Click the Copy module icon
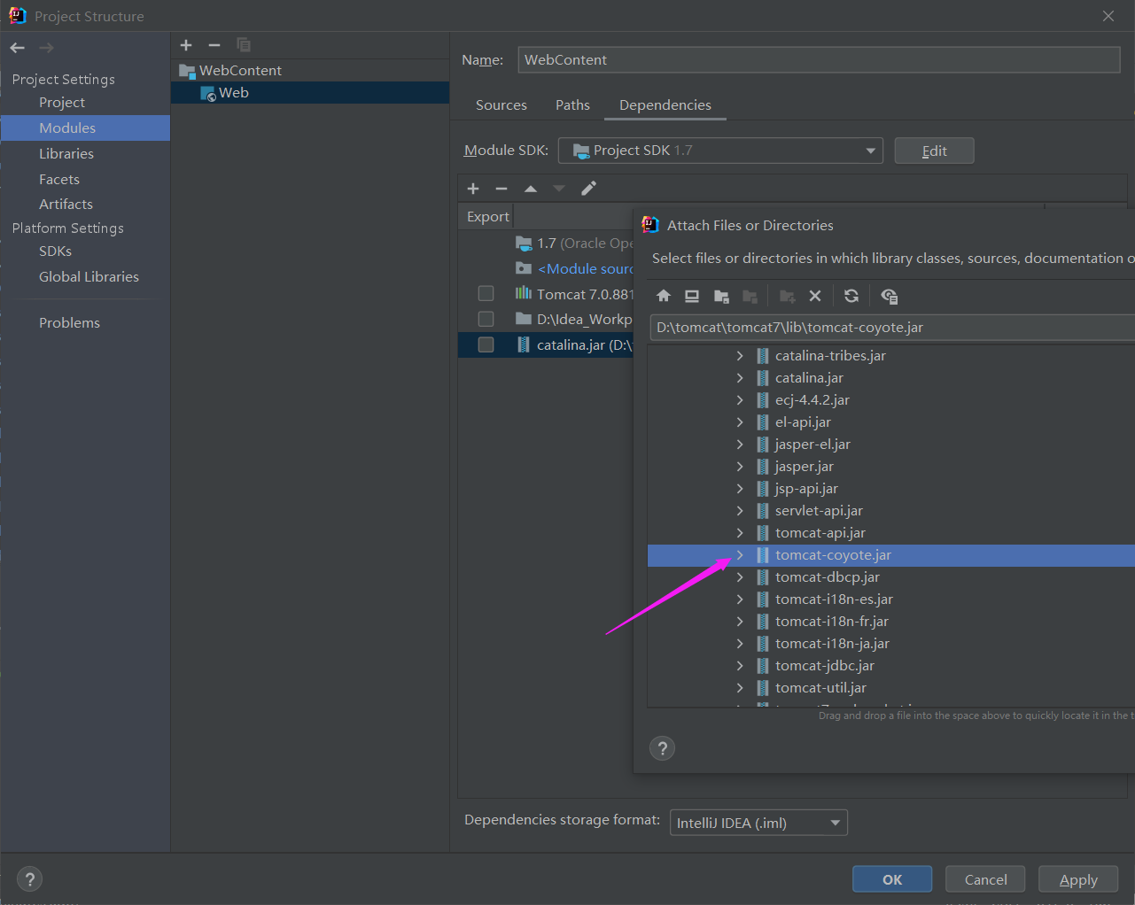 click(x=244, y=45)
